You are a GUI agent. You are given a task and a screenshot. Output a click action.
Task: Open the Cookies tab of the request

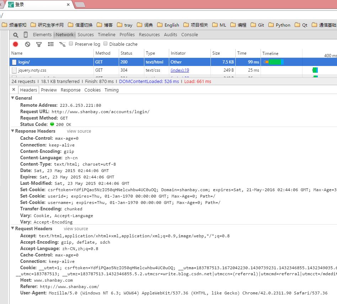pos(92,90)
